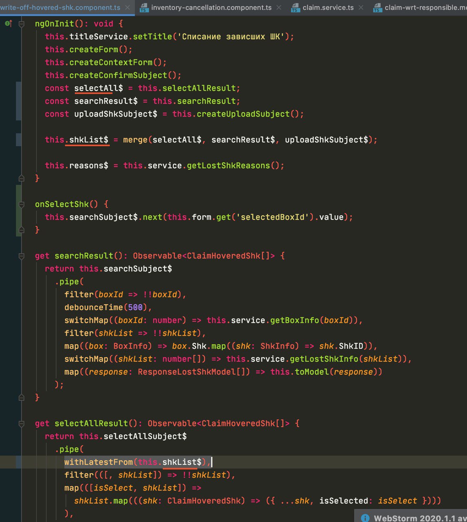Image resolution: width=467 pixels, height=522 pixels.
Task: Collapse the searchResult getter fold marker
Action: click(x=22, y=256)
